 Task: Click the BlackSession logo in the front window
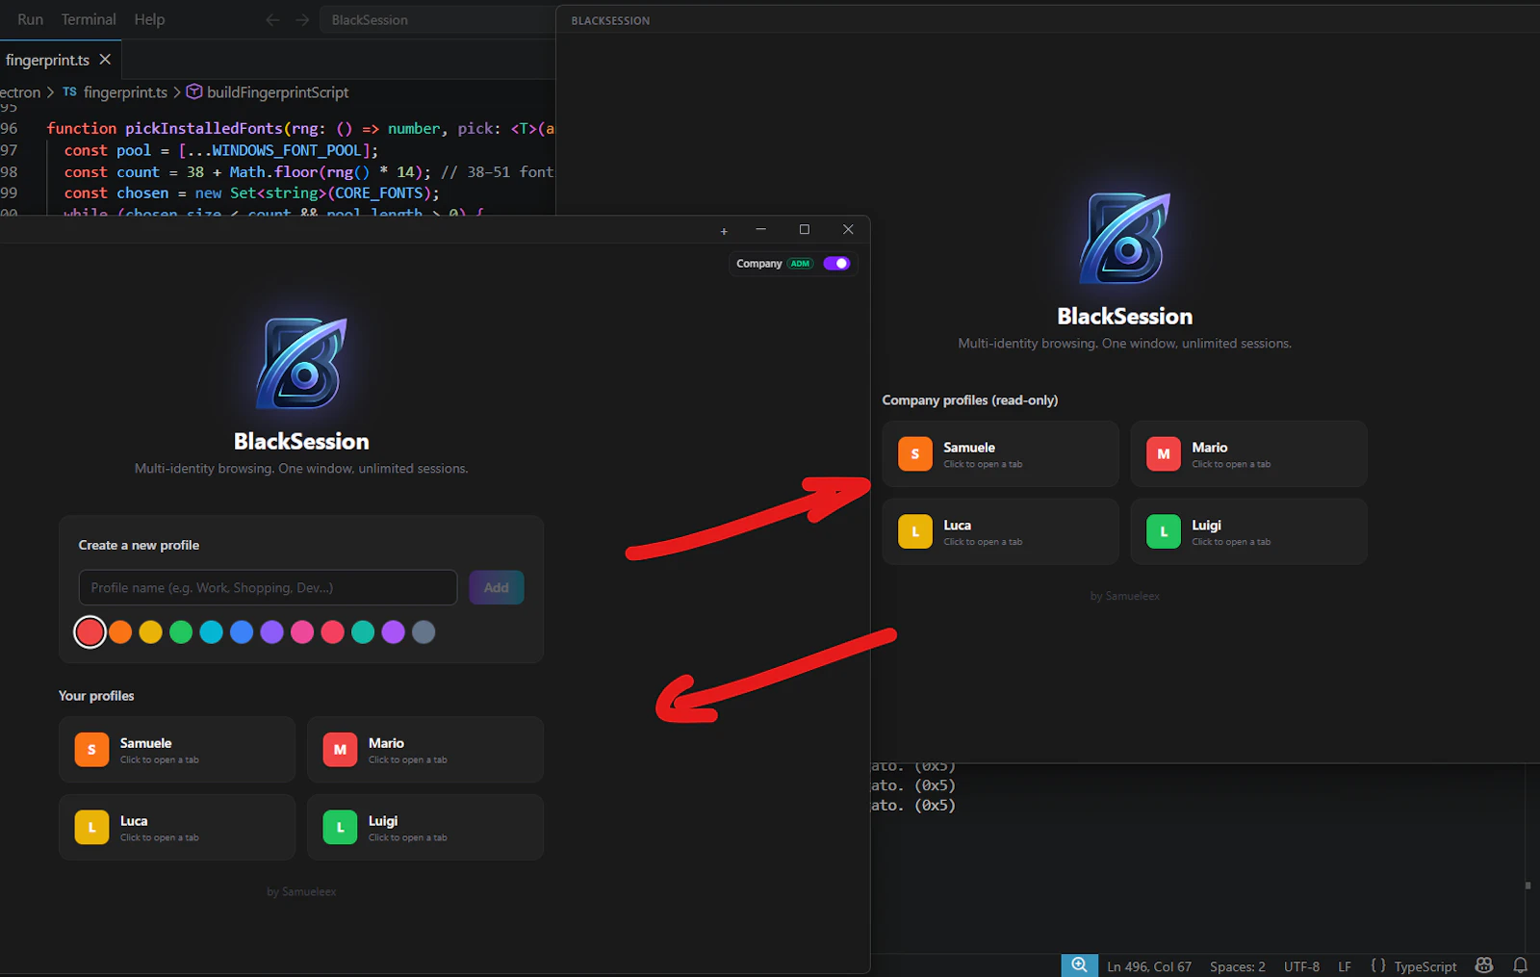click(x=301, y=364)
